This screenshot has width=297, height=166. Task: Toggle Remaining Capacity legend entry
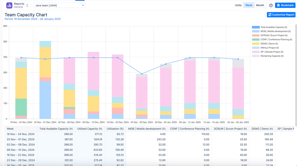(268, 56)
